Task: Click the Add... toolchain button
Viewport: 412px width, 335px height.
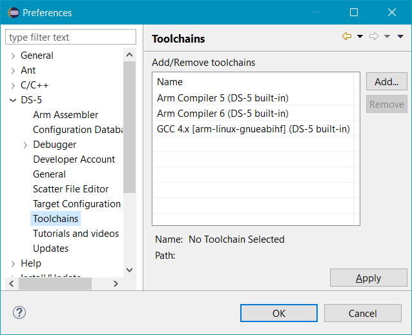Action: pyautogui.click(x=386, y=82)
